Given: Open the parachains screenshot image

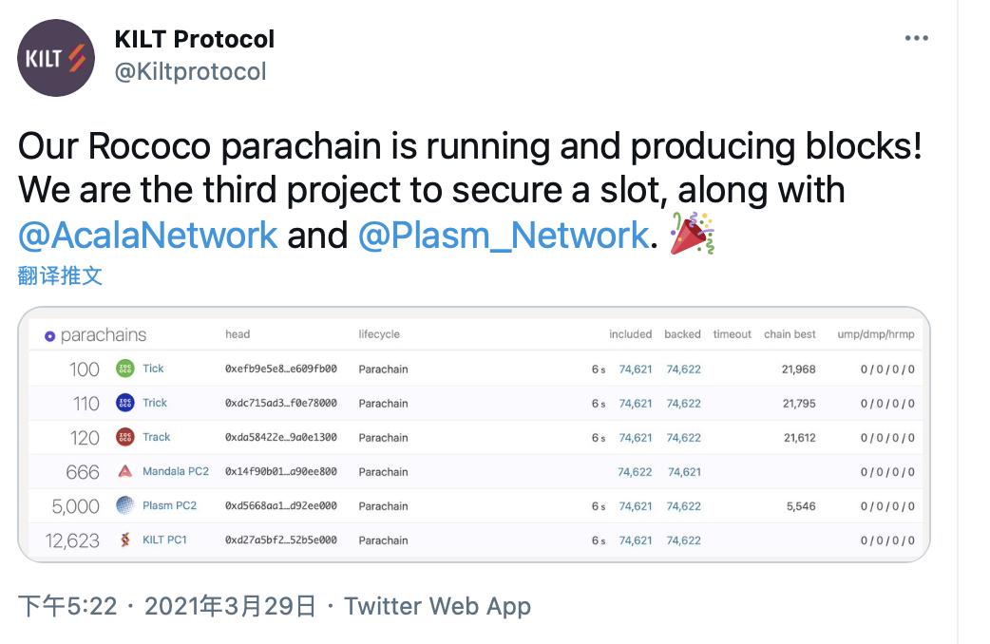Looking at the screenshot, I should pos(473,434).
